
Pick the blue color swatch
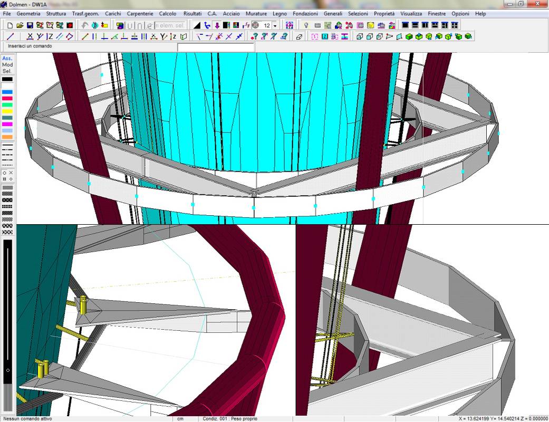coord(7,92)
